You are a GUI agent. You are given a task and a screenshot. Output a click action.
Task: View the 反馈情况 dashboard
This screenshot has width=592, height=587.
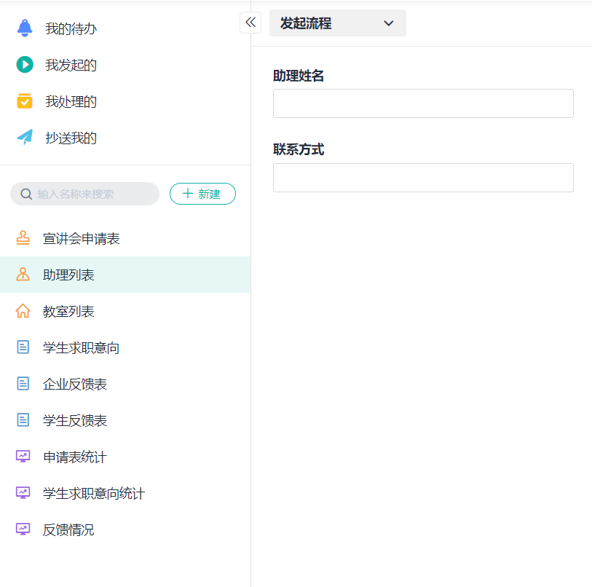click(68, 529)
